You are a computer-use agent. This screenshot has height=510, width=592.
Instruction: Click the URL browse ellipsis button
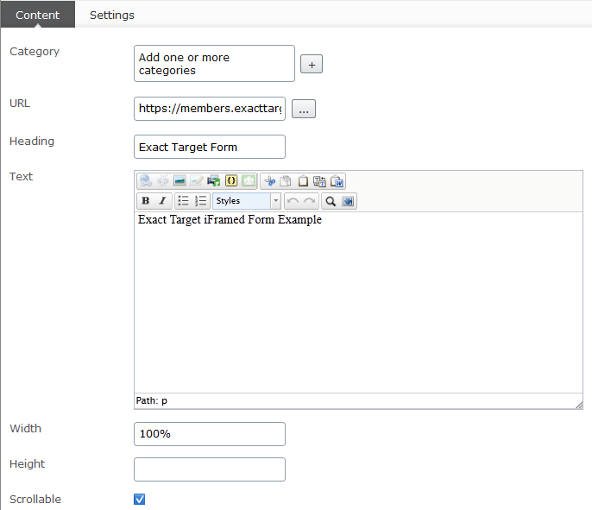pos(304,110)
